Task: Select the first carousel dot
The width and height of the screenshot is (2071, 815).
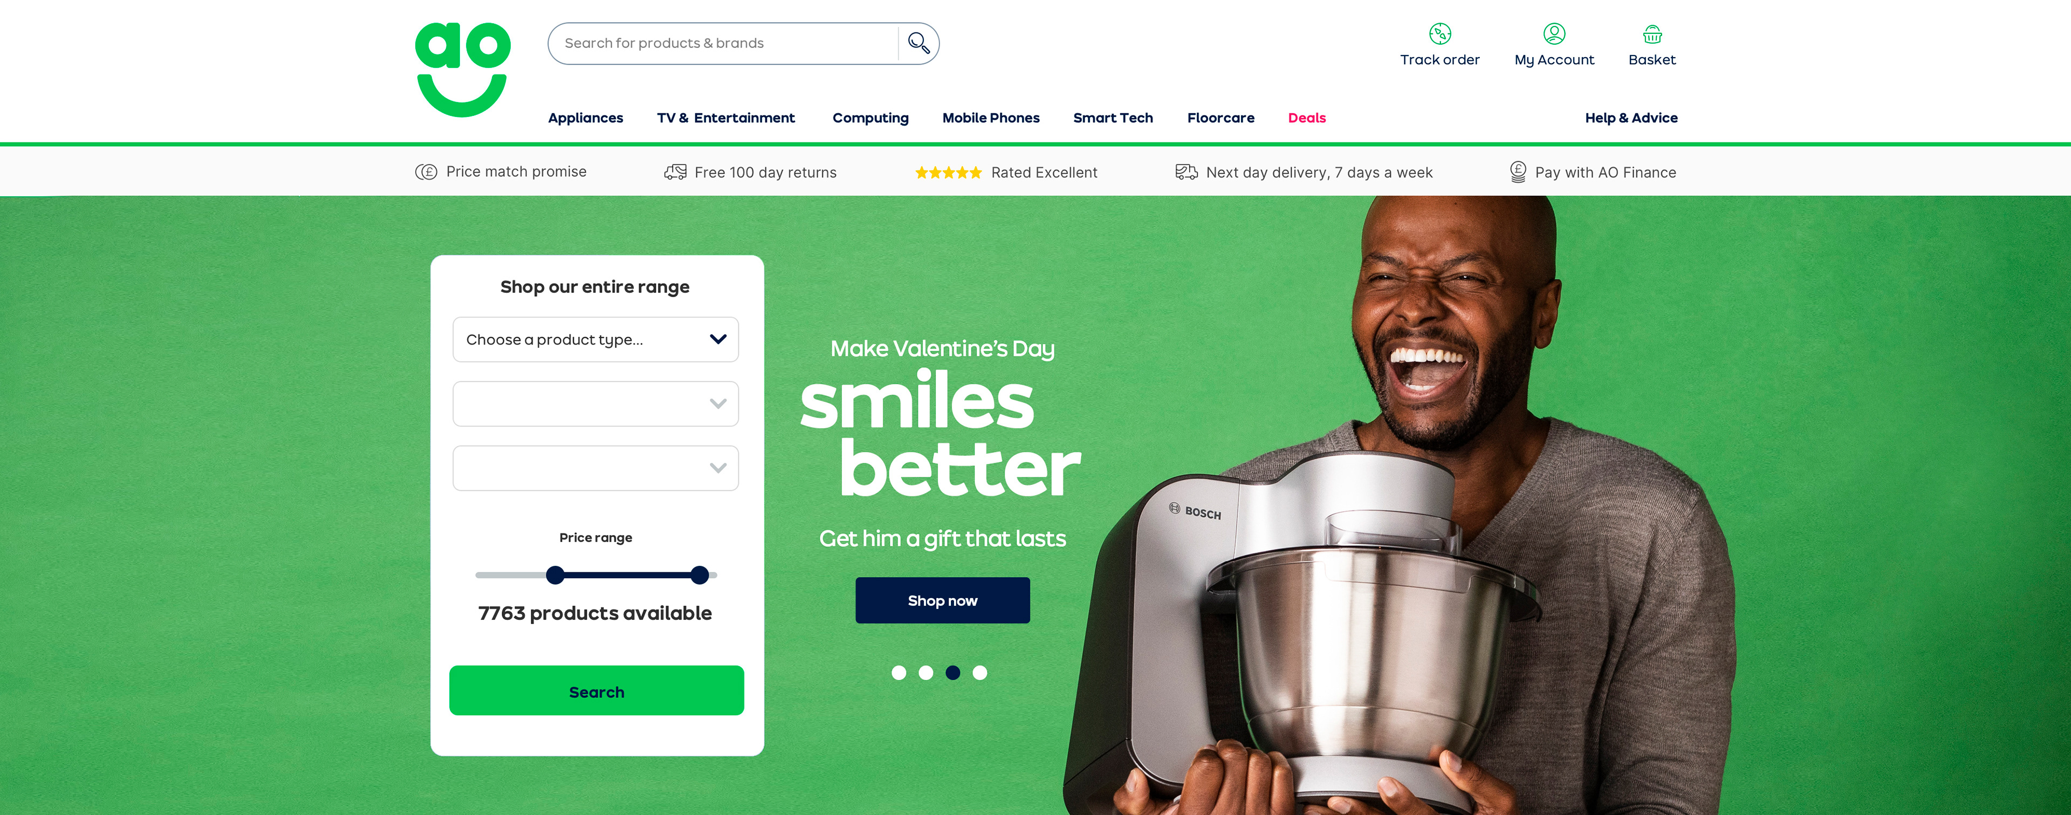Action: tap(899, 673)
